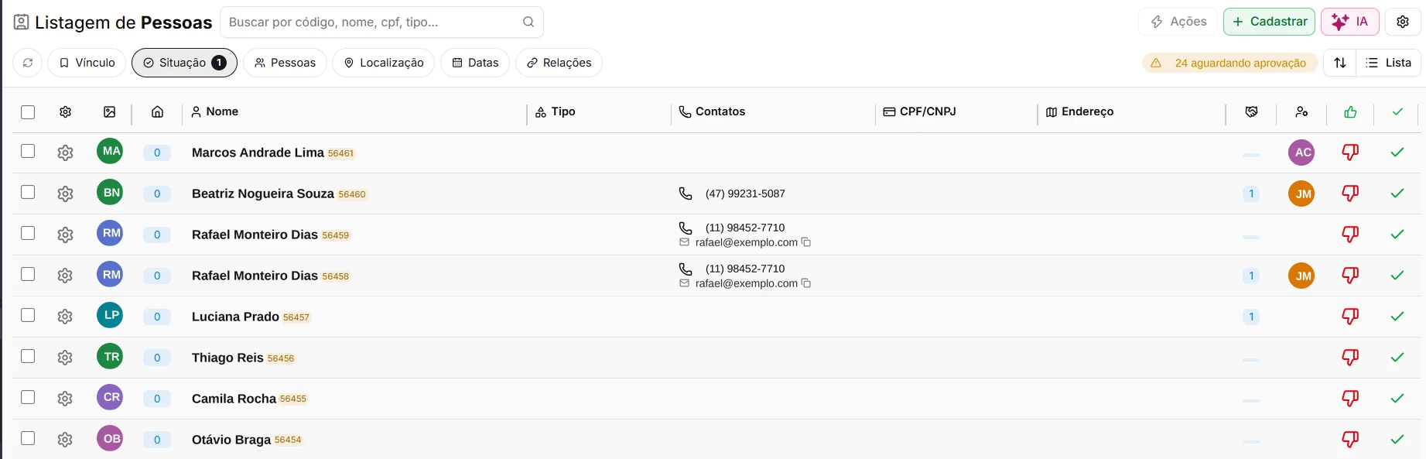Open the Relações filter dropdown
Screen dimensions: 1426x459
pyautogui.click(x=559, y=63)
